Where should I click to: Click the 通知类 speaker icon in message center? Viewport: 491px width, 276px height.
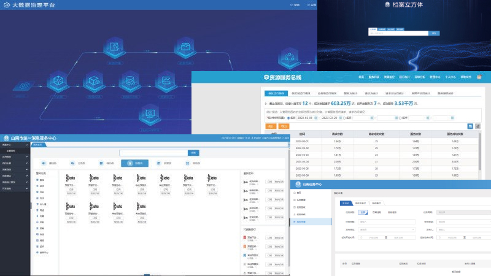(x=45, y=163)
